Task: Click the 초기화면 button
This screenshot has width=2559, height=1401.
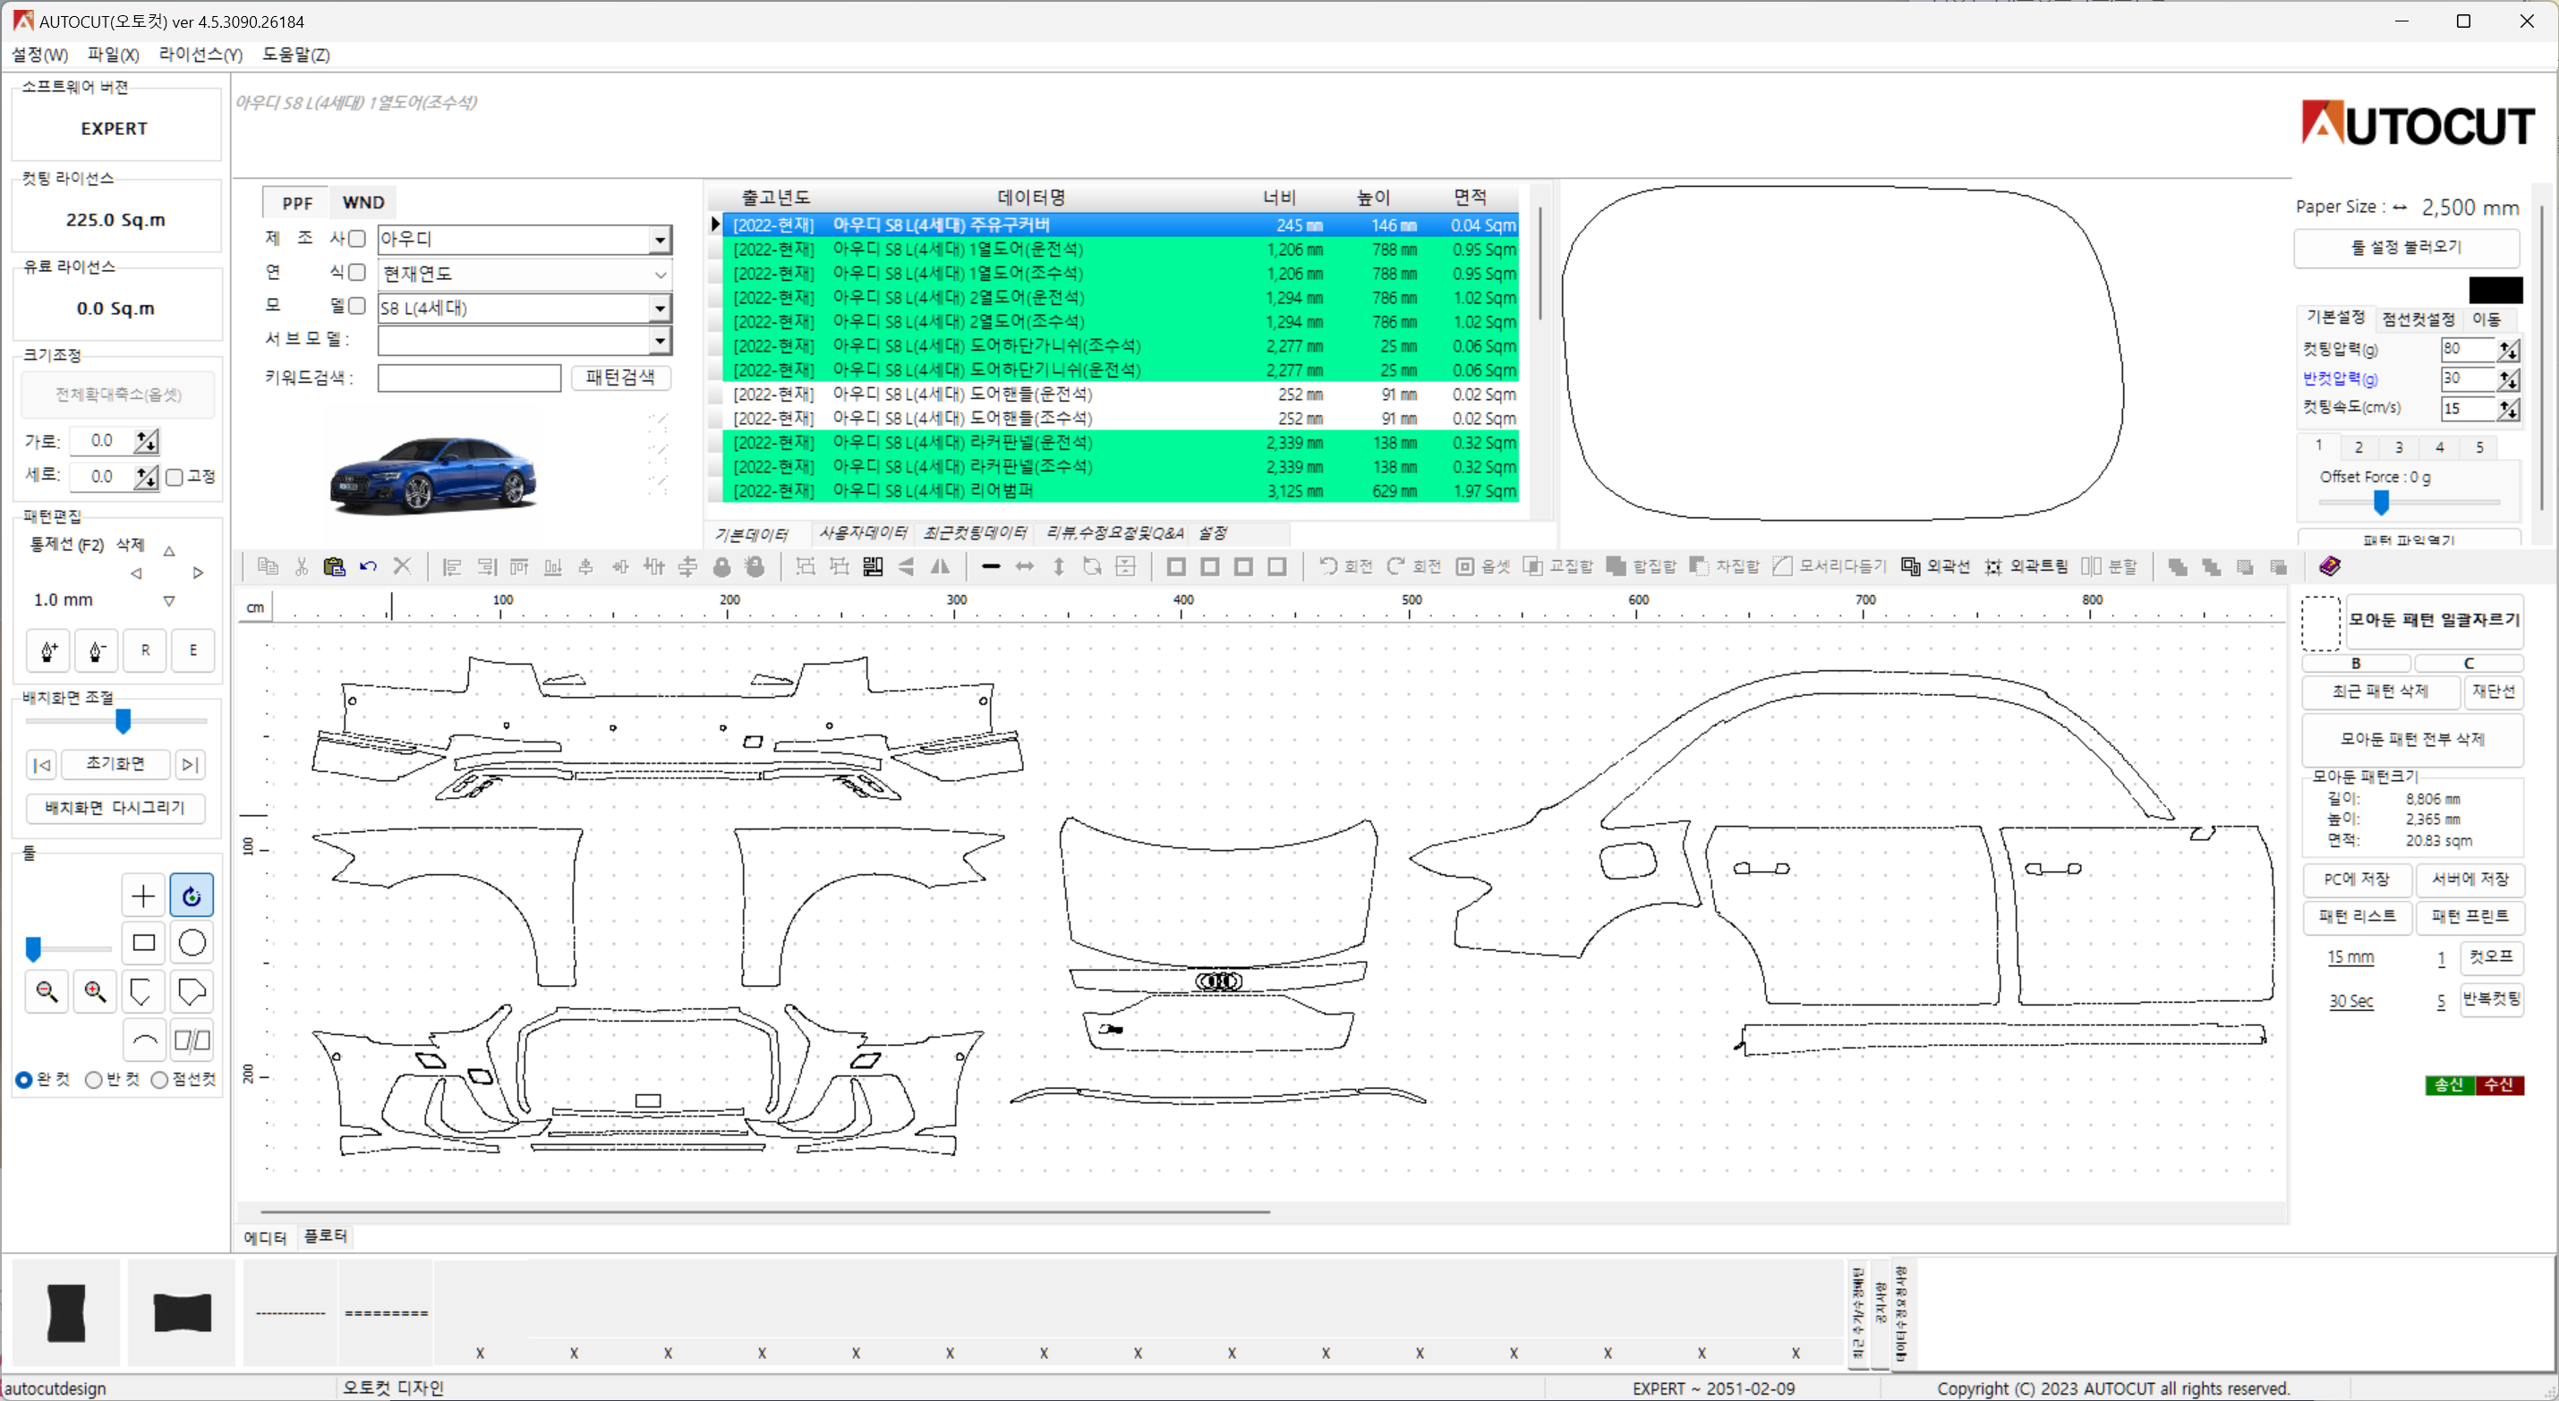Action: click(x=115, y=763)
